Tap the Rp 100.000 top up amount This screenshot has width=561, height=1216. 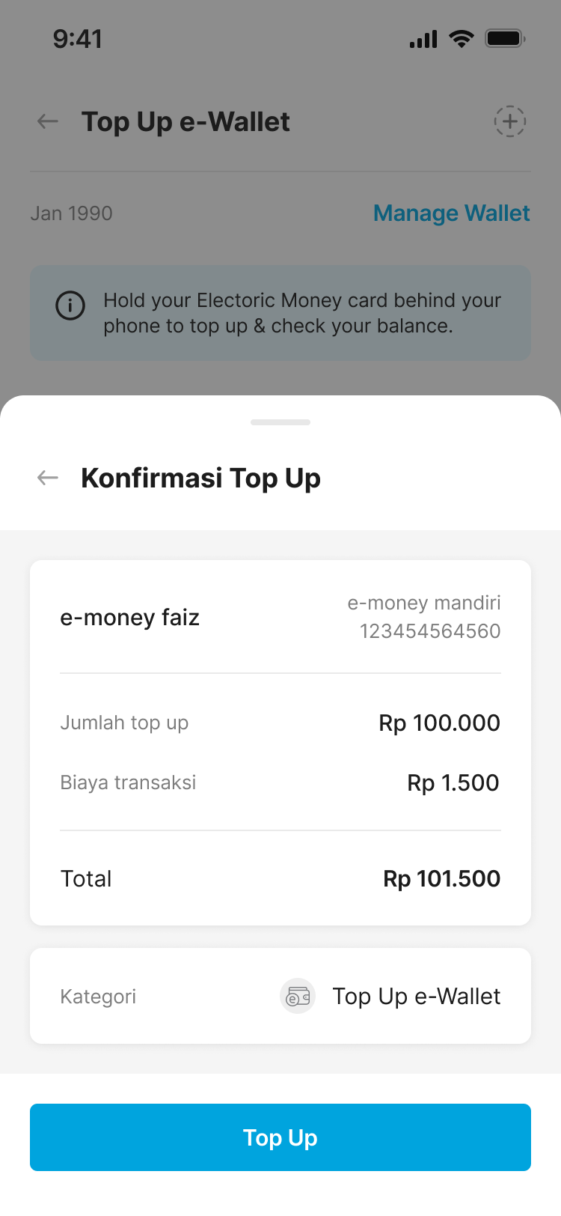[x=439, y=723]
